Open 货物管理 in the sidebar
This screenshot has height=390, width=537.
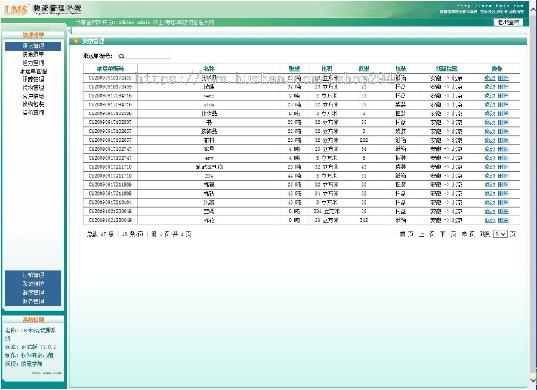click(33, 88)
